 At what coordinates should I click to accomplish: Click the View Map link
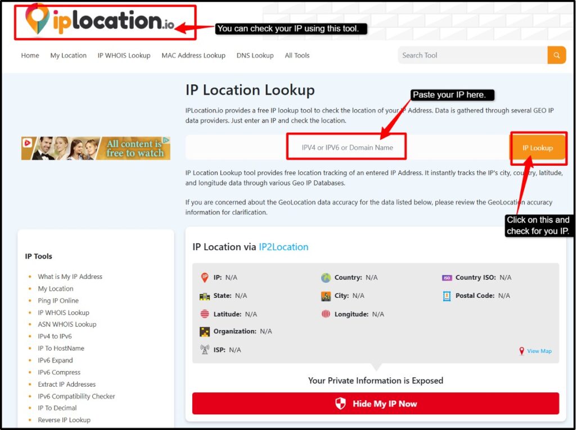[x=539, y=351]
